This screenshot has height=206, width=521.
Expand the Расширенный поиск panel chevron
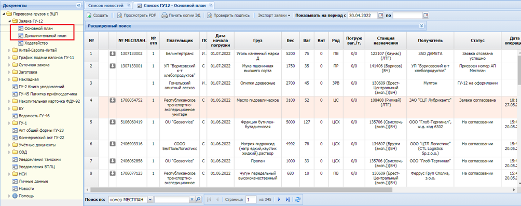tap(422, 25)
